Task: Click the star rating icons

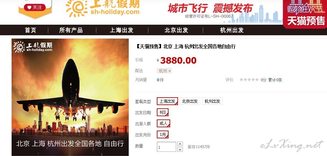Action: click(249, 80)
